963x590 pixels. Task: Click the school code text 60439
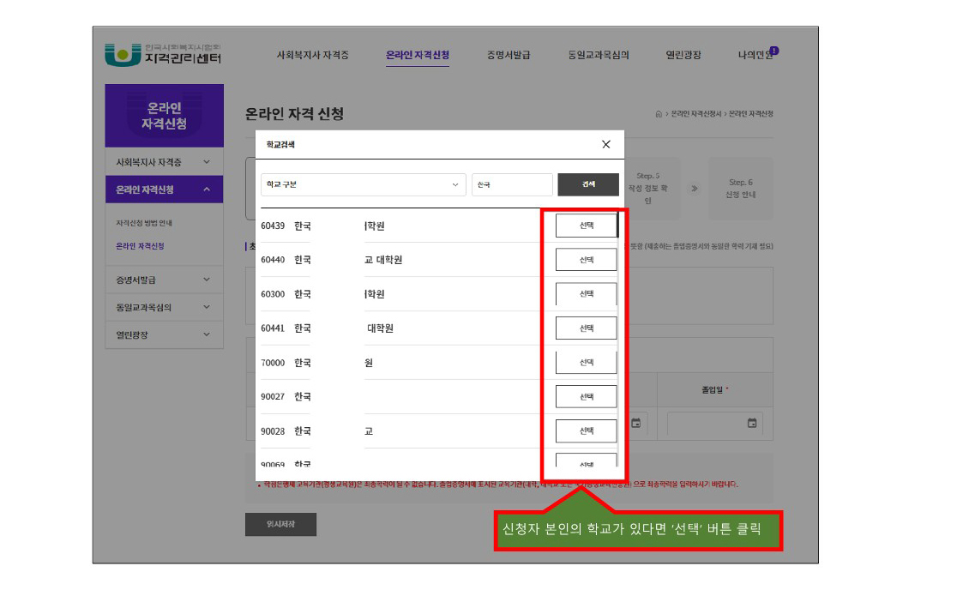pyautogui.click(x=273, y=226)
